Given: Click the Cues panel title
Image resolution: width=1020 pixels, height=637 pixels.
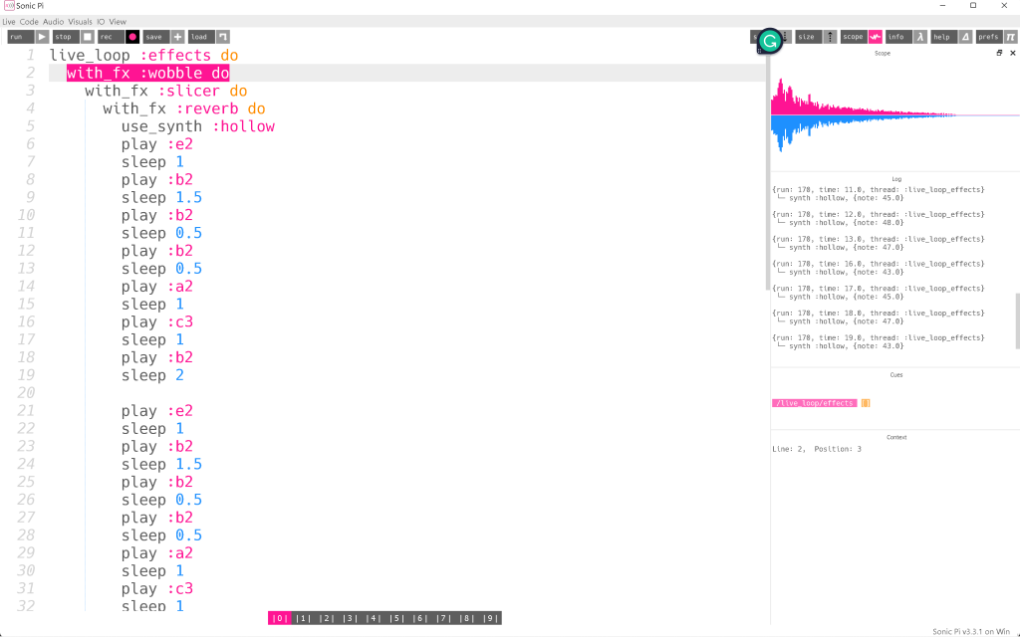Looking at the screenshot, I should click(x=895, y=375).
